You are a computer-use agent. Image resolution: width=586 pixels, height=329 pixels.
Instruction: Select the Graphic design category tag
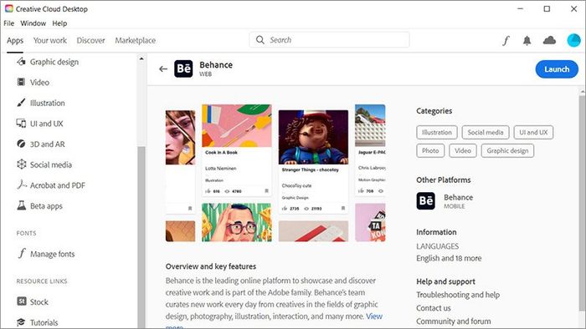(507, 150)
